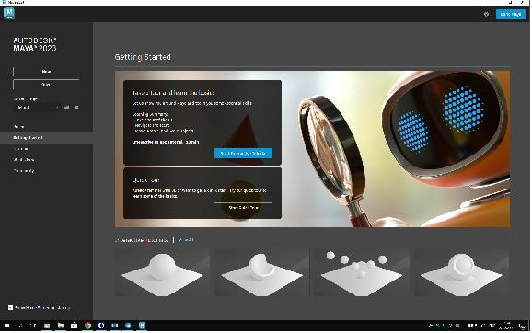Expand the Current Project dropdown
The image size is (532, 333).
pos(37,107)
